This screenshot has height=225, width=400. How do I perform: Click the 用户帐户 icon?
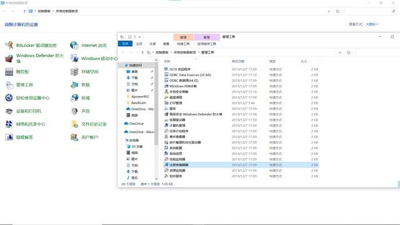point(74,137)
